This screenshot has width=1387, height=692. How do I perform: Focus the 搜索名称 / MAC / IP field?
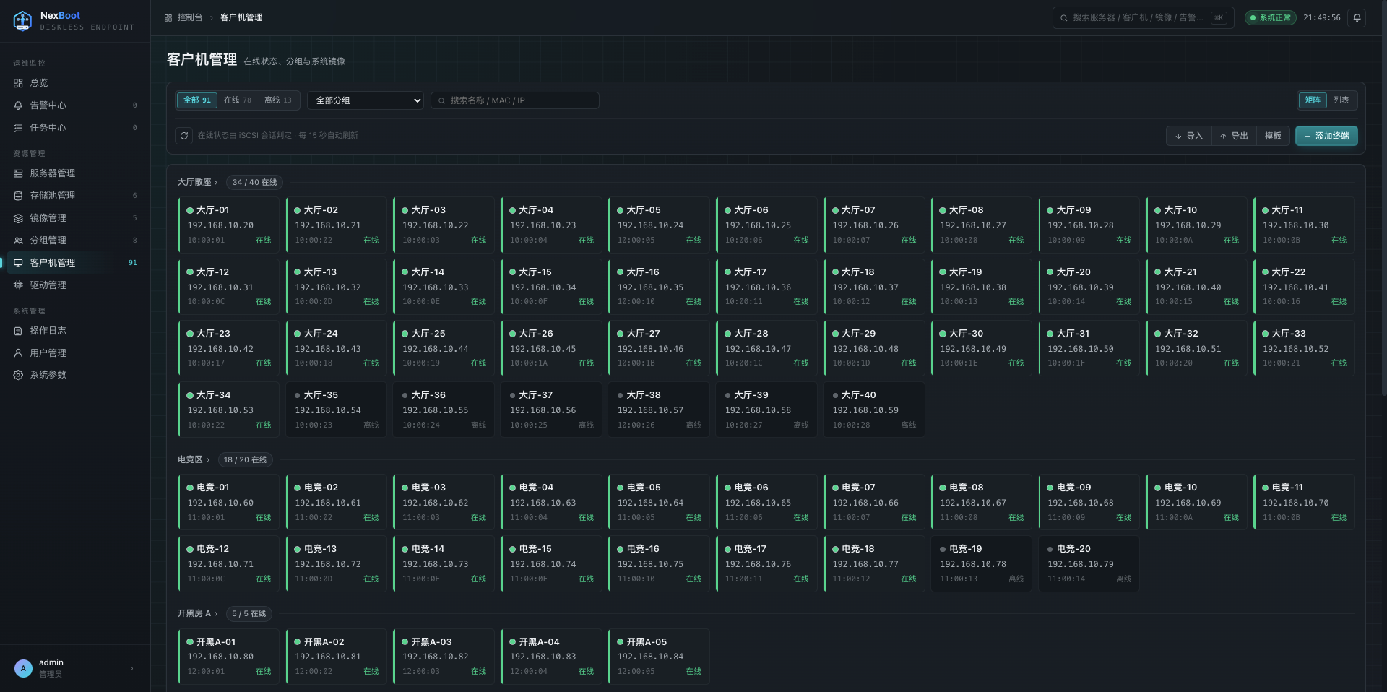click(x=515, y=100)
